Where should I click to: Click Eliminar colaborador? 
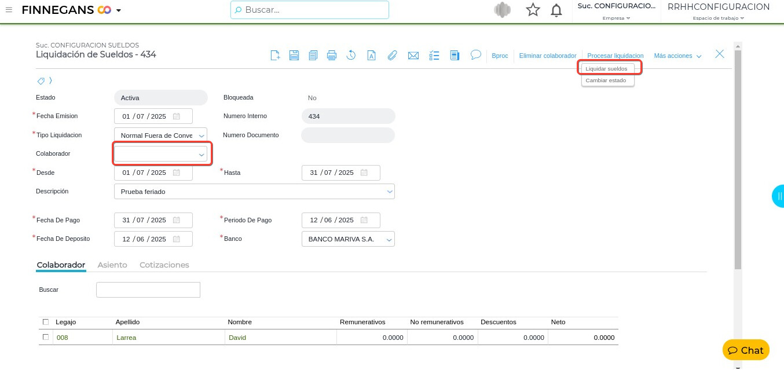[548, 56]
